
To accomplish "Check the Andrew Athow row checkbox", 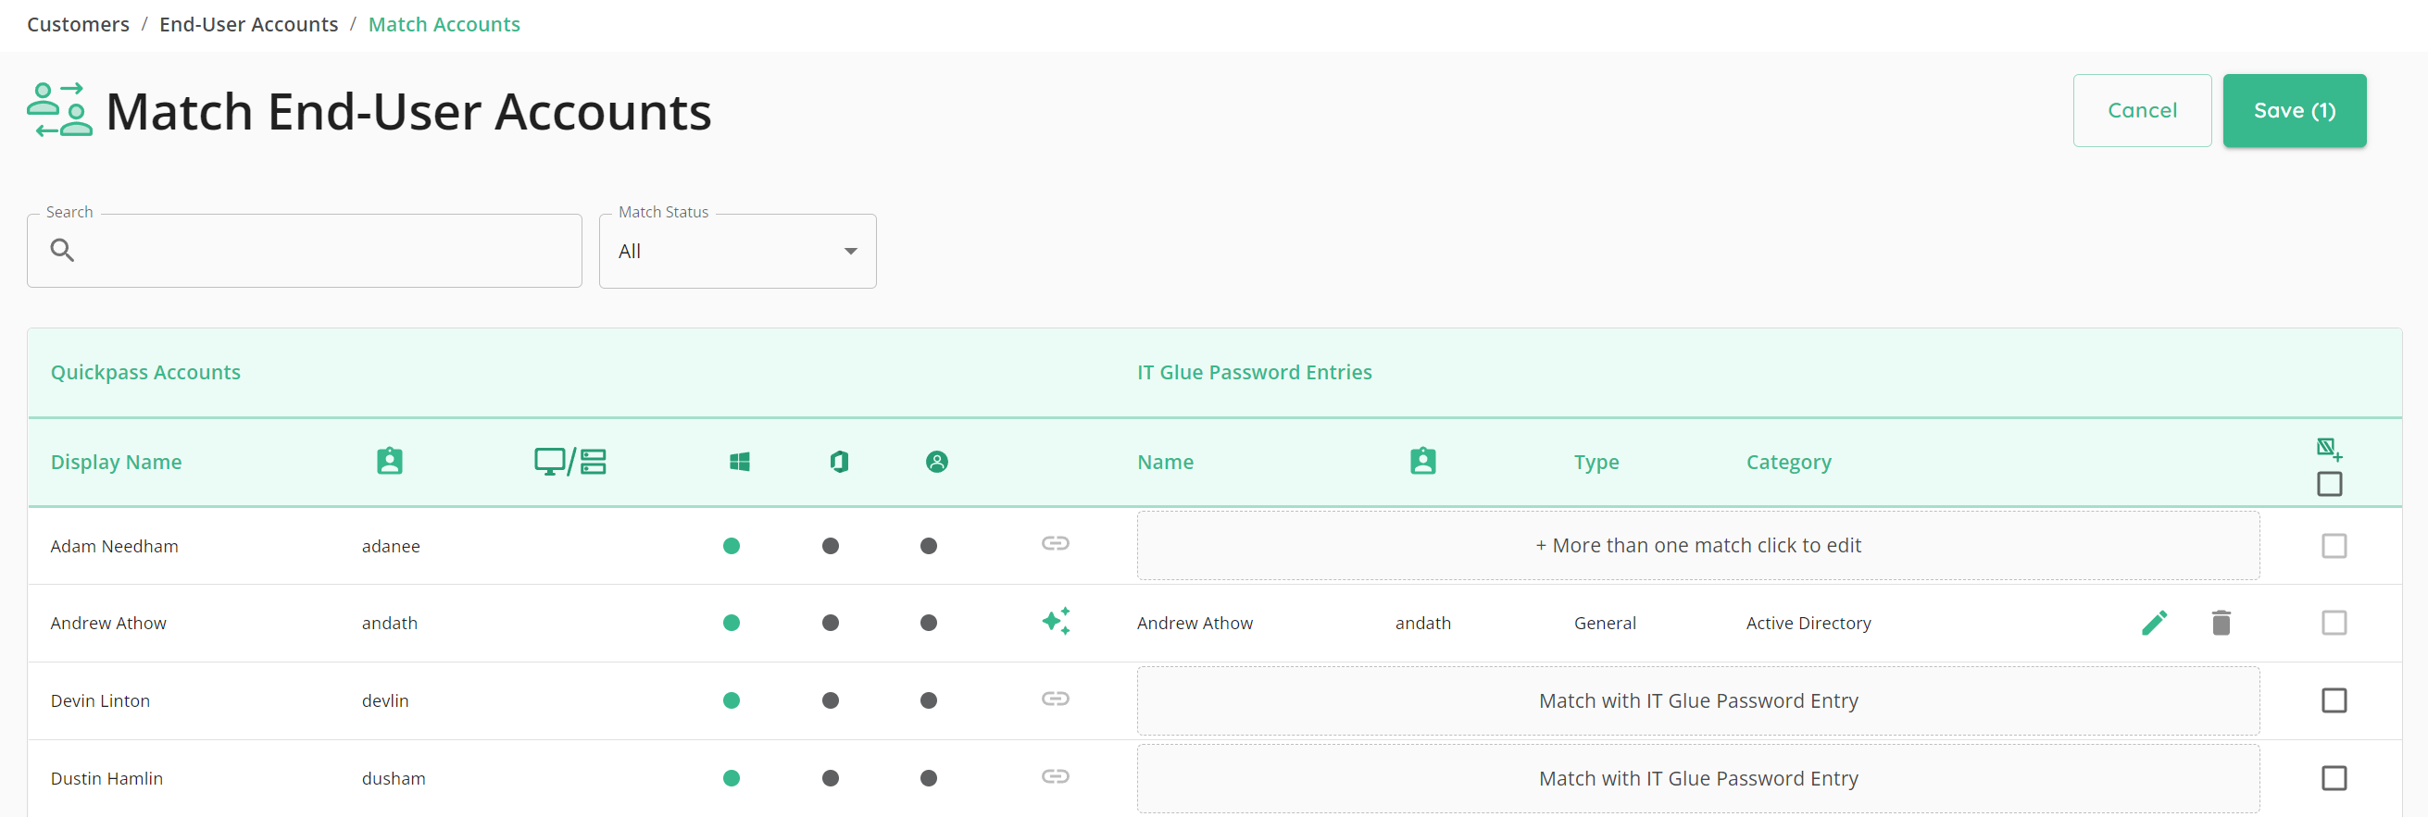I will pyautogui.click(x=2334, y=623).
